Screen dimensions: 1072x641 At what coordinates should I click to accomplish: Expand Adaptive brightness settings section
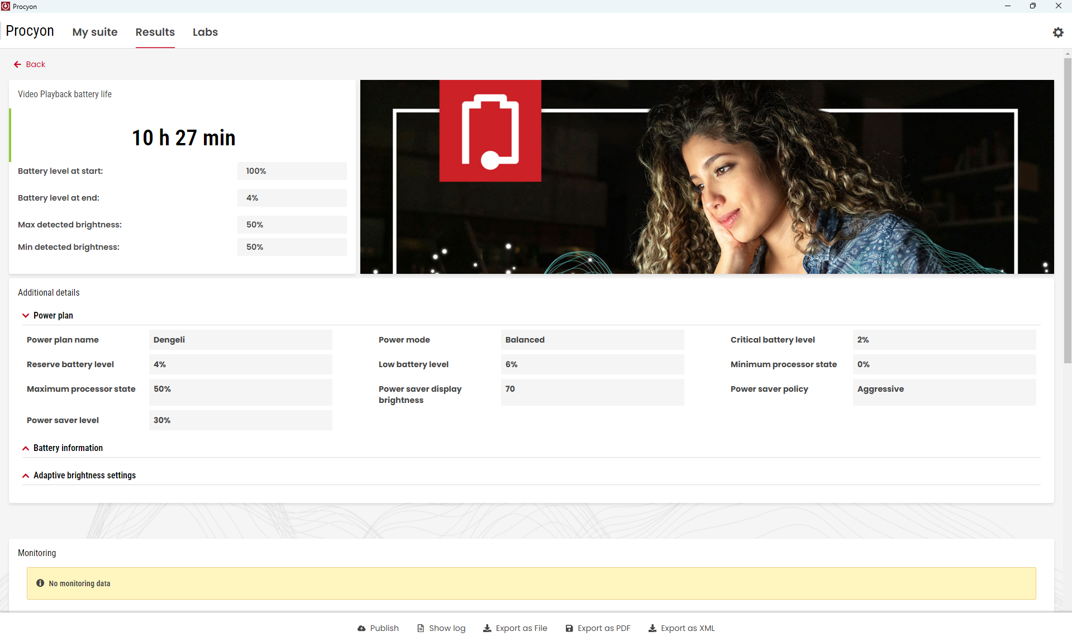(x=26, y=476)
